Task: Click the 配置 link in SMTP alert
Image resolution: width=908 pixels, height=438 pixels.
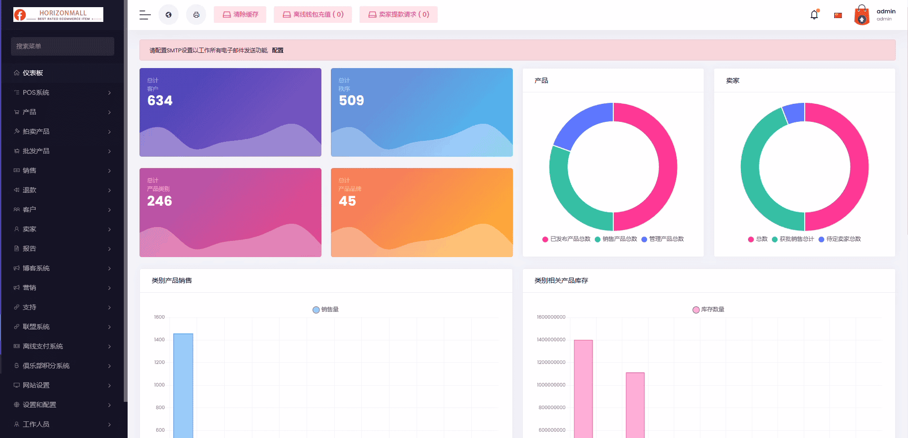Action: tap(278, 50)
